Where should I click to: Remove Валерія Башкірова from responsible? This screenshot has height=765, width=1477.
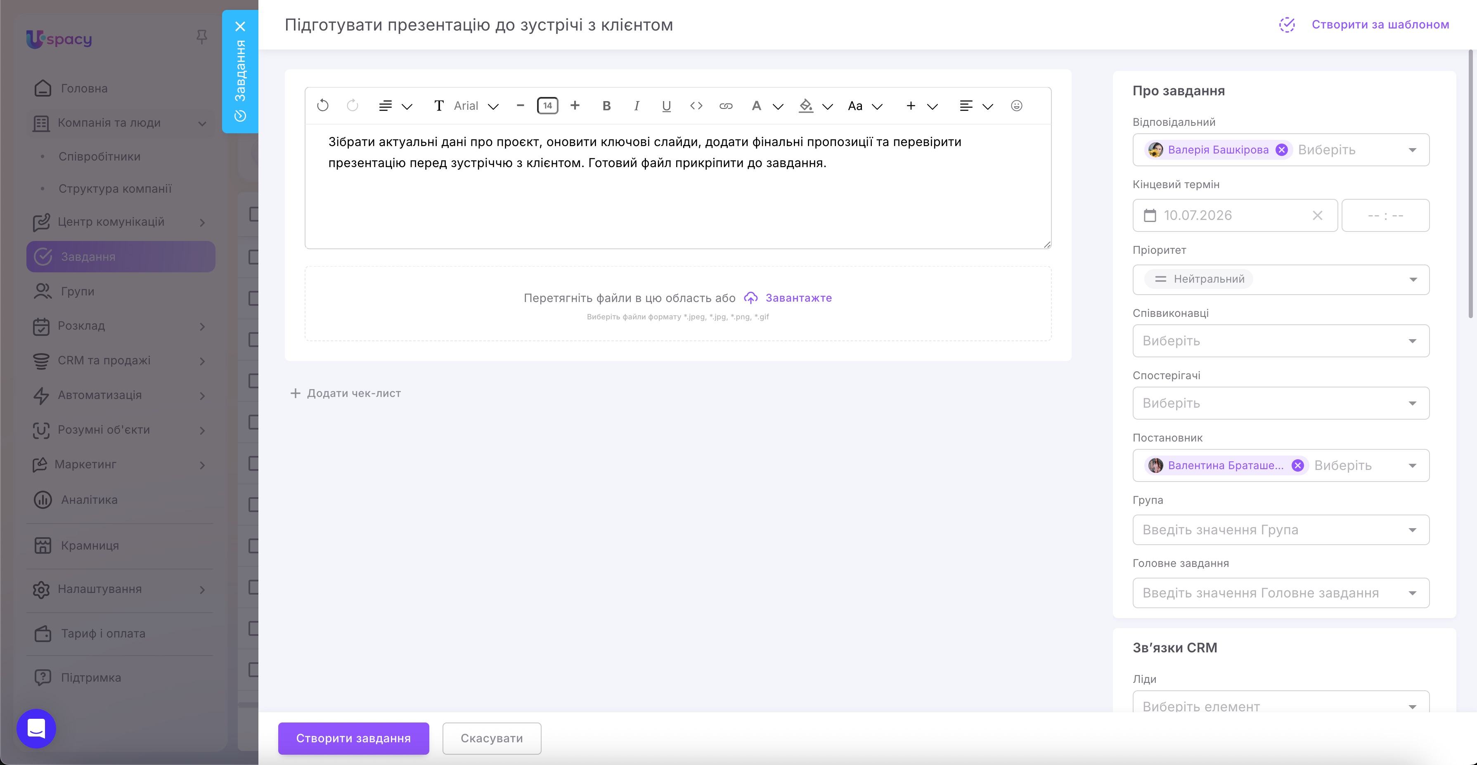pyautogui.click(x=1281, y=149)
